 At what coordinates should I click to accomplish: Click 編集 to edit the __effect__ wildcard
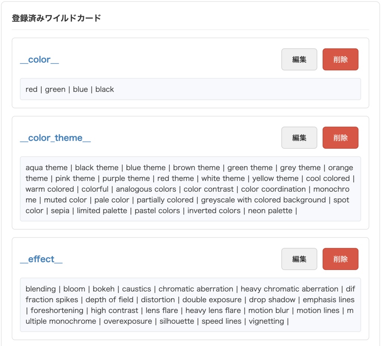(299, 259)
